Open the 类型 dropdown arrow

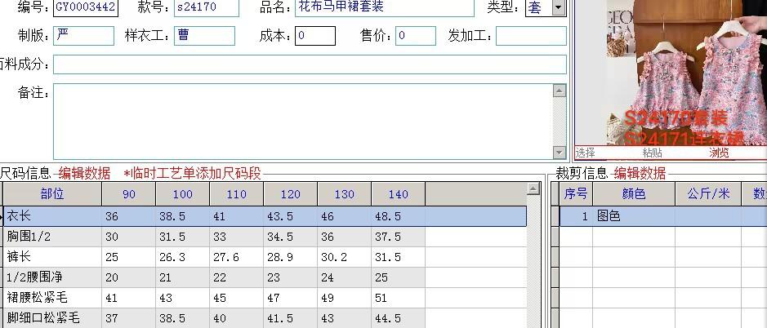pos(559,8)
